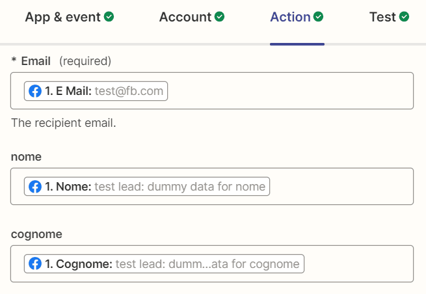Image resolution: width=426 pixels, height=294 pixels.
Task: Select the '1. Nome' mapped data pill
Action: pos(147,187)
